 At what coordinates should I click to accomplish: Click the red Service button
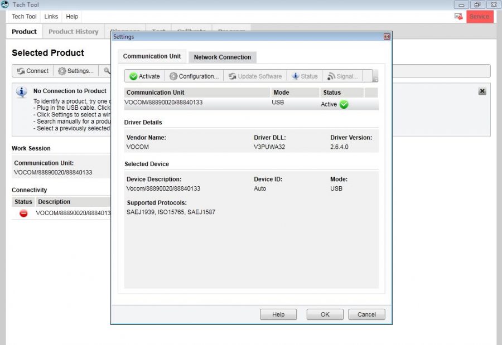pyautogui.click(x=480, y=17)
